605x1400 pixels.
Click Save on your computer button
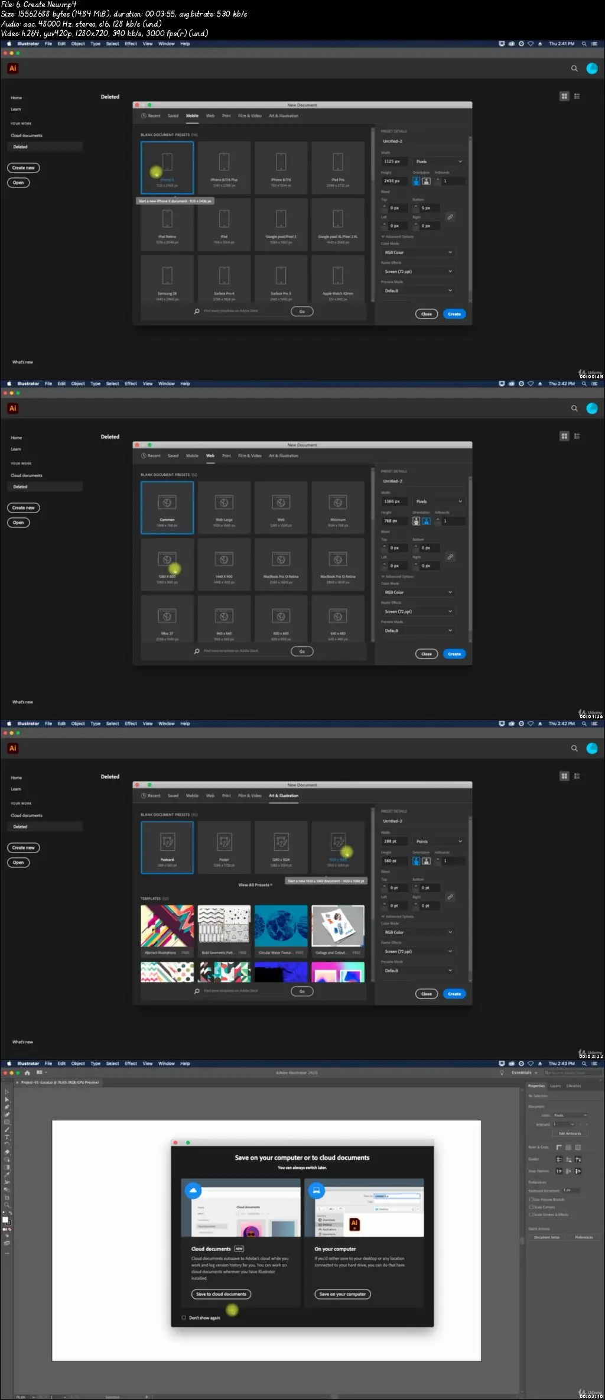pyautogui.click(x=343, y=1294)
